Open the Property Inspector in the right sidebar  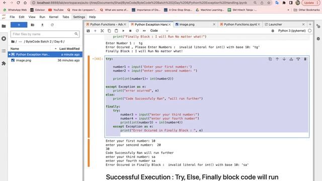pos(318,26)
